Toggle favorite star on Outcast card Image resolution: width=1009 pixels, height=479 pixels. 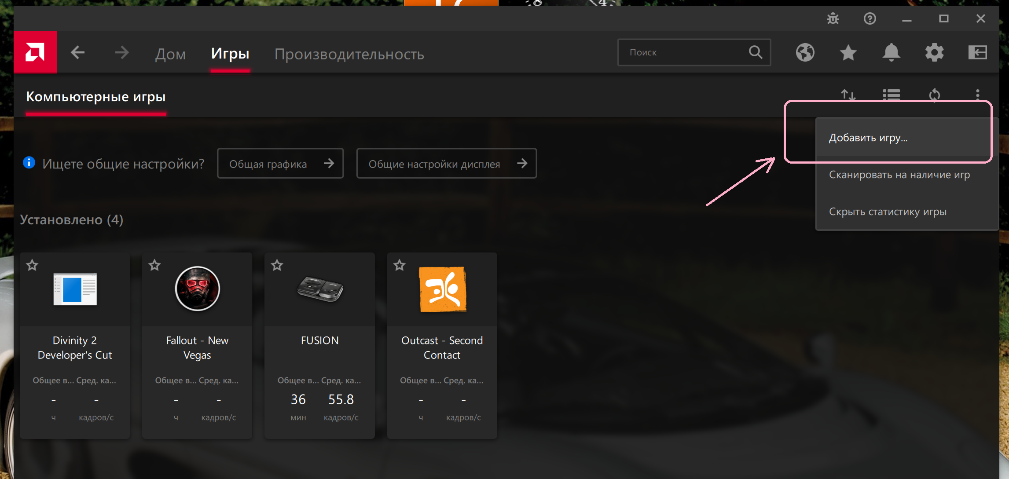pos(400,265)
